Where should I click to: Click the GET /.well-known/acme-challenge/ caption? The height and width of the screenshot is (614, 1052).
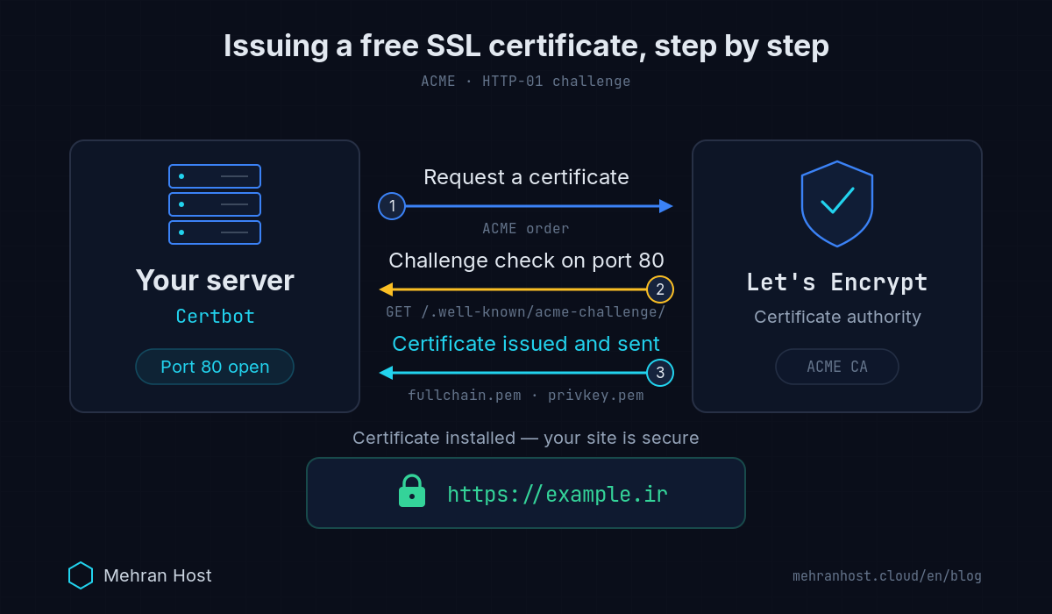526,312
